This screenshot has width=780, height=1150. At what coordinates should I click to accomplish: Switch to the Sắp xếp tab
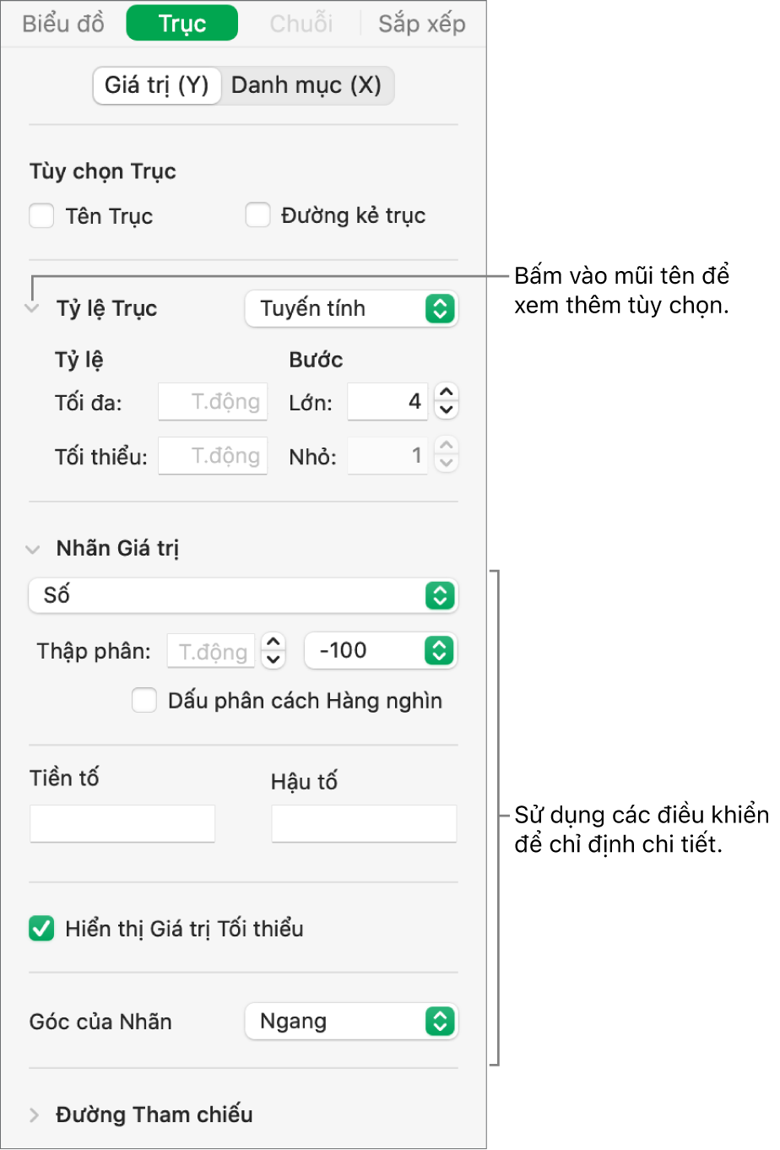[421, 23]
